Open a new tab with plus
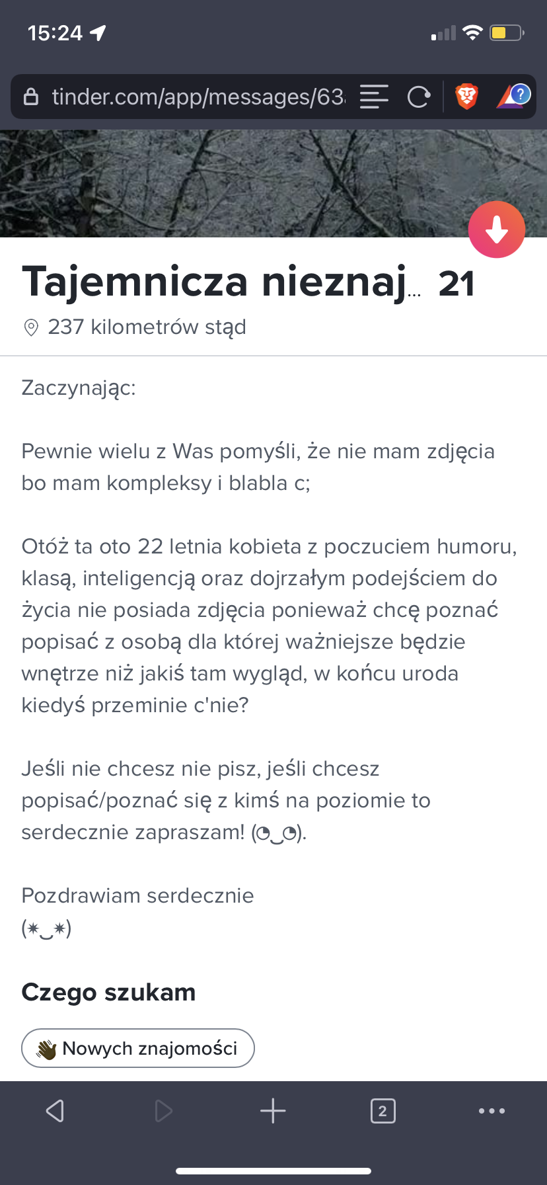 pyautogui.click(x=273, y=1110)
